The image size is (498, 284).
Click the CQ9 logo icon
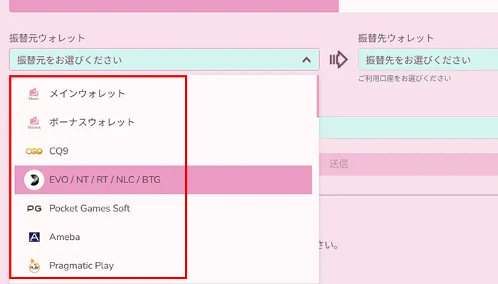34,151
